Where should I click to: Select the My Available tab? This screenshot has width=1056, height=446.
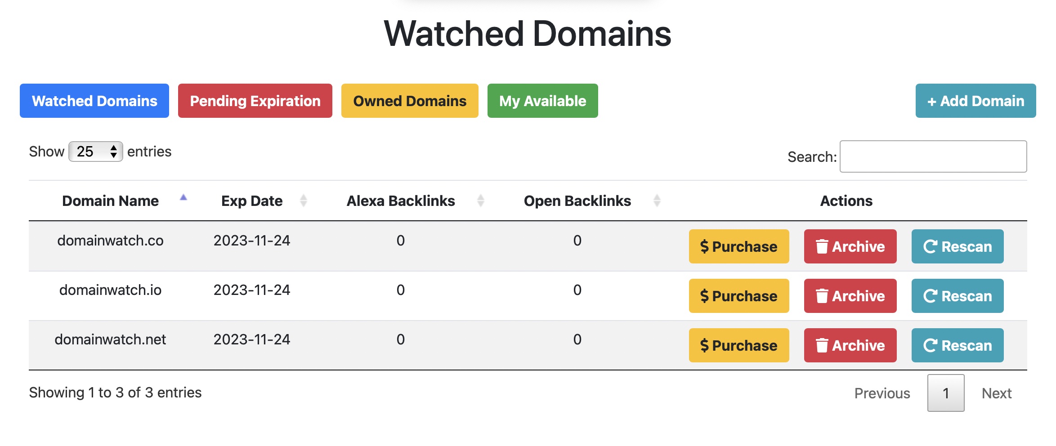point(542,101)
